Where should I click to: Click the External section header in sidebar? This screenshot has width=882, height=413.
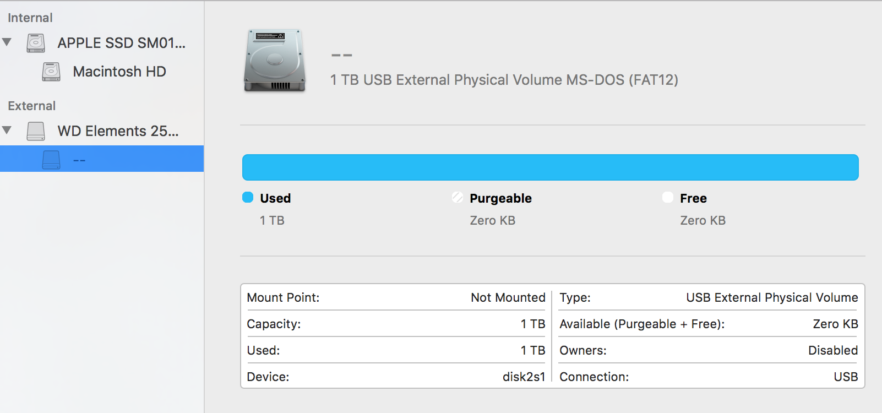point(31,106)
